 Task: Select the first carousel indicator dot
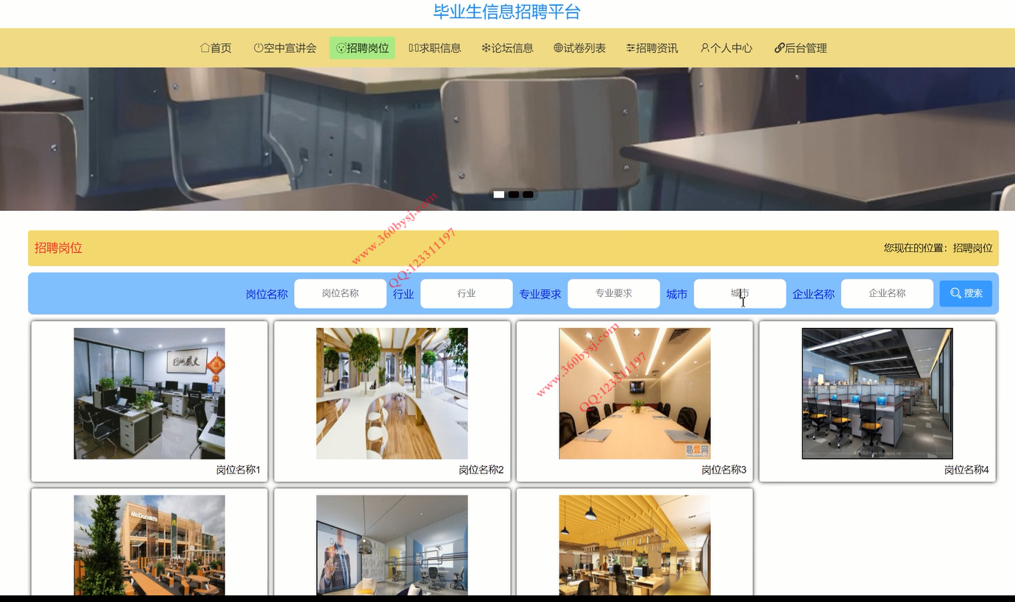499,195
